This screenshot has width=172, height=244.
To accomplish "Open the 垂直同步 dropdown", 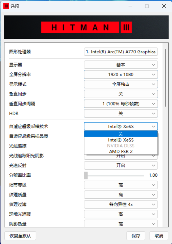I will [121, 94].
